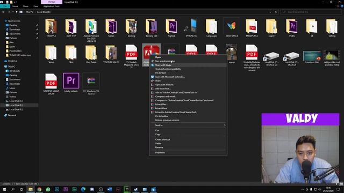Select the Naskah Magazine Show TV PDF
The image size is (344, 193).
[x=131, y=57]
